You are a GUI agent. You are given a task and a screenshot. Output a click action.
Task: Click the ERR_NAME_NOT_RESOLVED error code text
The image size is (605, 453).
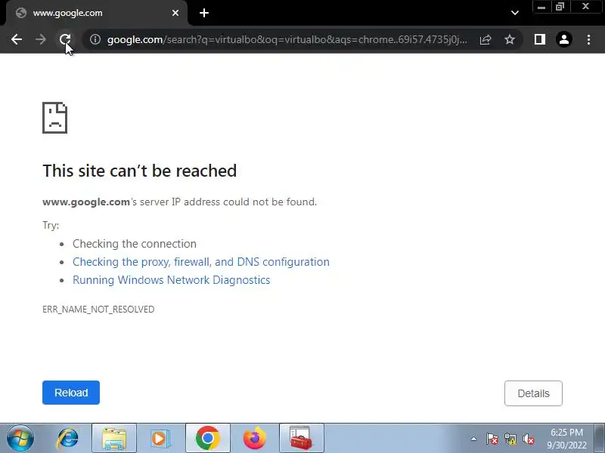[98, 310]
